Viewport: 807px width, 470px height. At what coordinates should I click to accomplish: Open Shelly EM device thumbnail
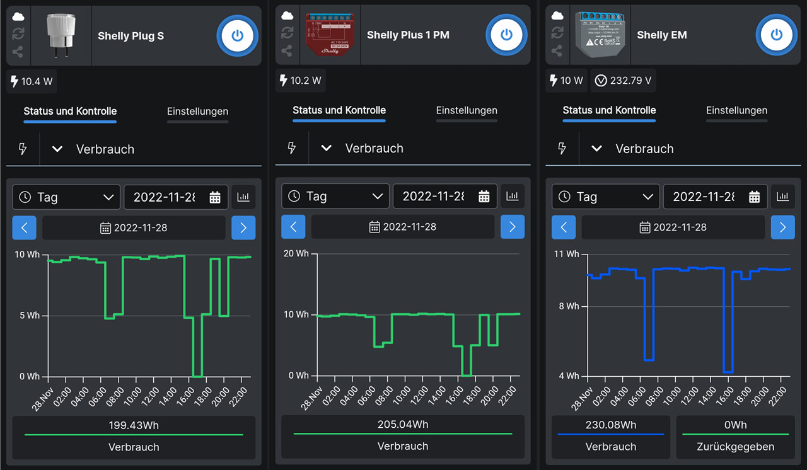click(x=600, y=35)
